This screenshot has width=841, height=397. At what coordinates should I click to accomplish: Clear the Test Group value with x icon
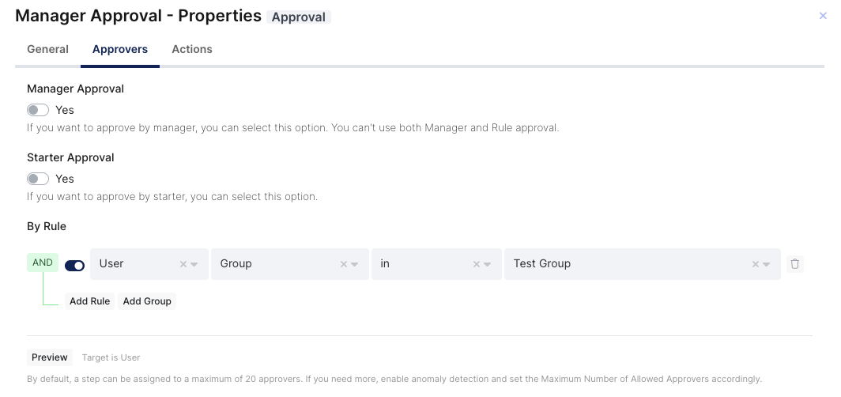click(756, 264)
